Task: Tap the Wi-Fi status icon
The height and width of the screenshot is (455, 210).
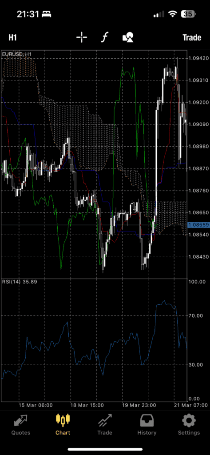Action: tap(173, 14)
